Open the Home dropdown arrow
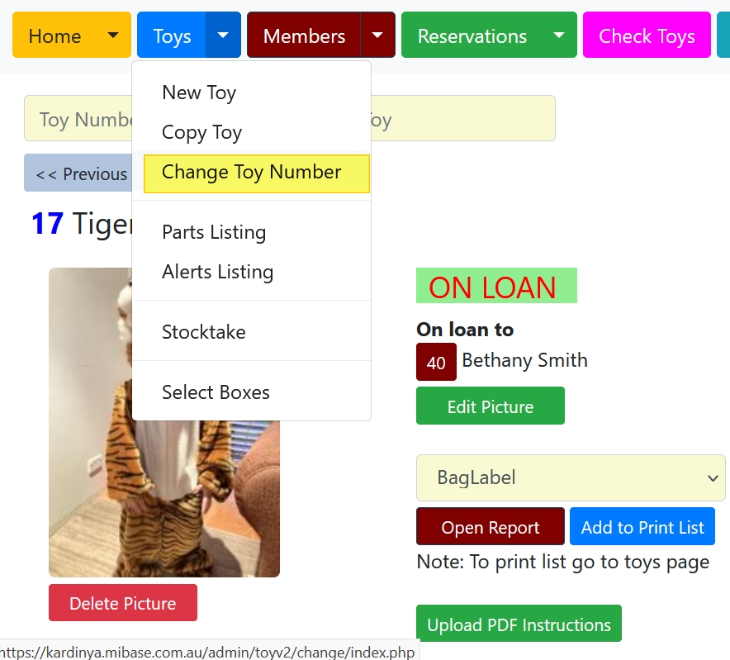Viewport: 730px width, 660px height. 112,36
